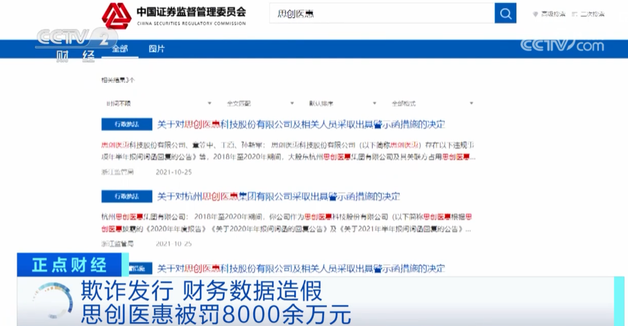Click the 相关结果3个 result count text
628x326 pixels.
point(118,80)
